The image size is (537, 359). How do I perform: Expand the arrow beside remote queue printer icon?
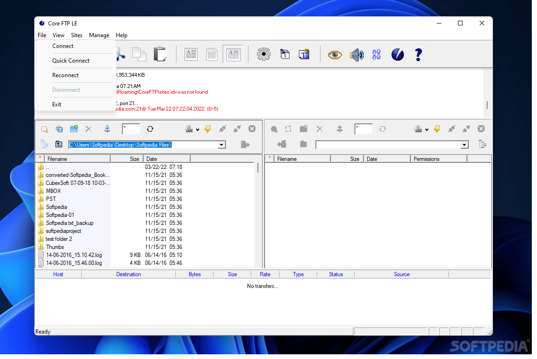pos(427,130)
